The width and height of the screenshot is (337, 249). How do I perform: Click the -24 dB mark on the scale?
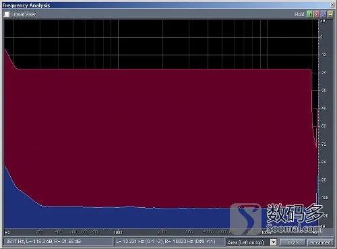click(324, 73)
